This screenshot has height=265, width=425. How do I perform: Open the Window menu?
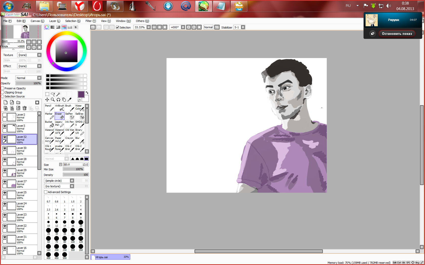(123, 21)
